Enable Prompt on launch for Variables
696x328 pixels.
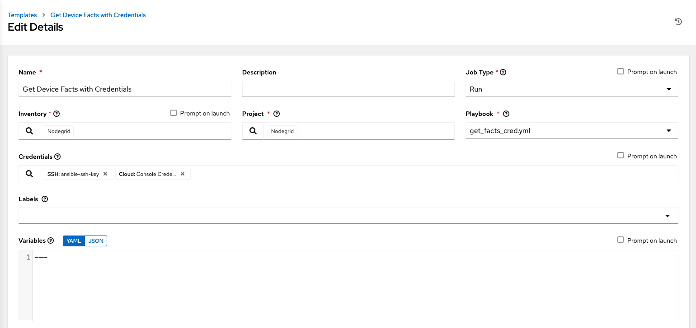621,240
